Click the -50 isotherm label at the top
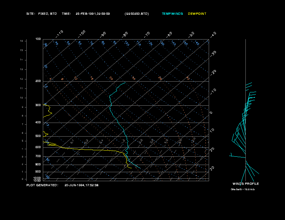 click(x=191, y=35)
